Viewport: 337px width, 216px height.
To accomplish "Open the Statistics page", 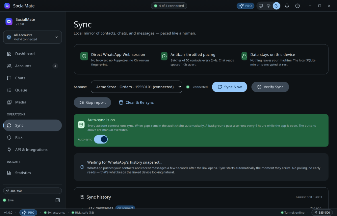I will [x=33, y=173].
